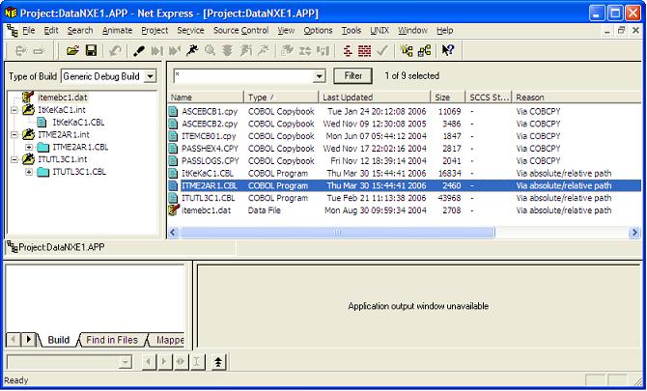Click the Save floppy disk icon
The width and height of the screenshot is (647, 391).
91,50
